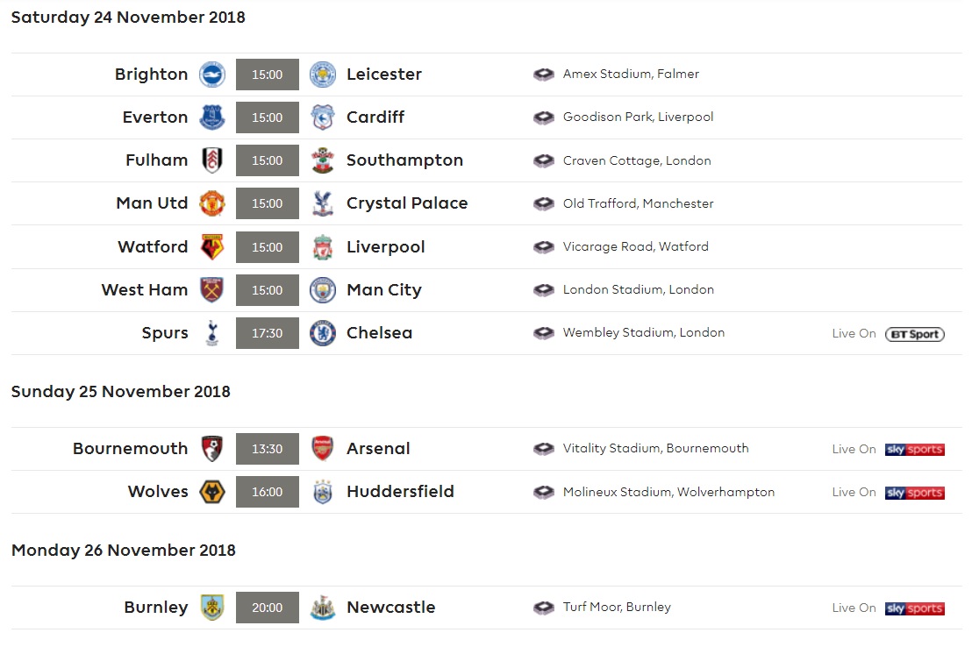Click the BT Sport broadcaster logo
The image size is (972, 647).
tap(914, 333)
